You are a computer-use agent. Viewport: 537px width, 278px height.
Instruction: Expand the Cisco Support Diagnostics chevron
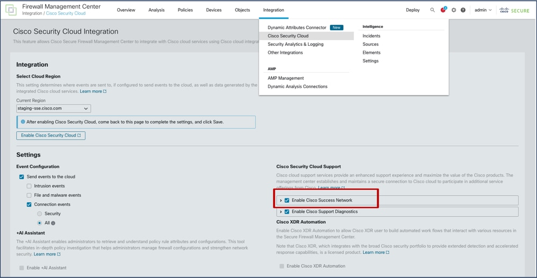[x=281, y=212]
